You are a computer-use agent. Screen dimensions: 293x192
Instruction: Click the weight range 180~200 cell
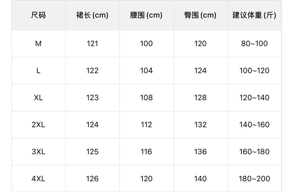(x=254, y=179)
